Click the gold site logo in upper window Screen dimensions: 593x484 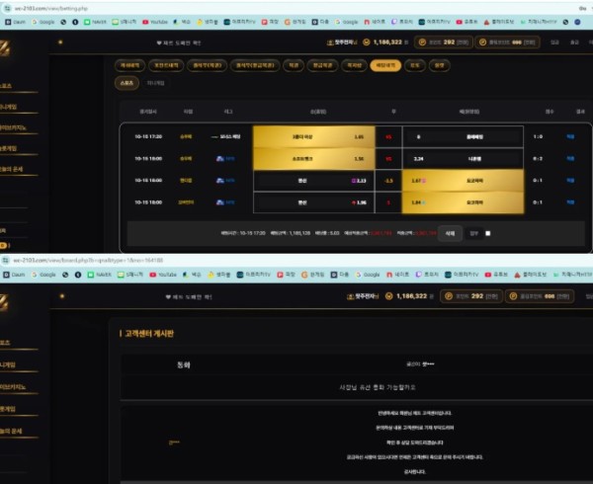coord(5,48)
